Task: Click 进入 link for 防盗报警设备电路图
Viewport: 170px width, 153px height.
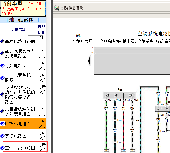Action: [x=42, y=89]
